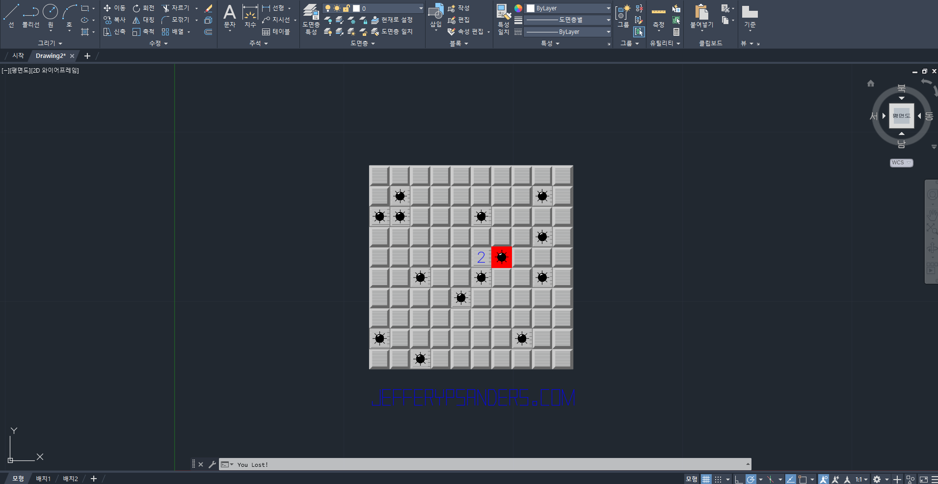Toggle ortho mode in status bar
The image size is (938, 484).
pos(739,479)
